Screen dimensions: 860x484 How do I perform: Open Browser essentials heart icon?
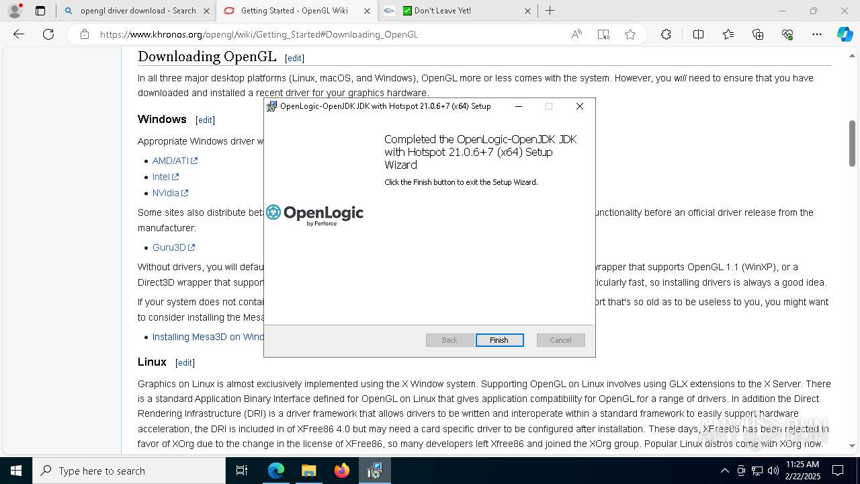click(x=787, y=34)
